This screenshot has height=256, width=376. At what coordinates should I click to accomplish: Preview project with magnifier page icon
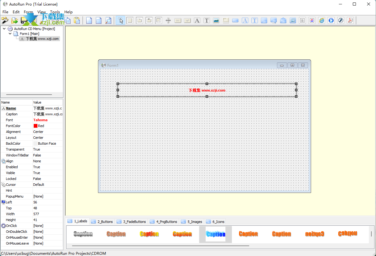tap(108, 21)
